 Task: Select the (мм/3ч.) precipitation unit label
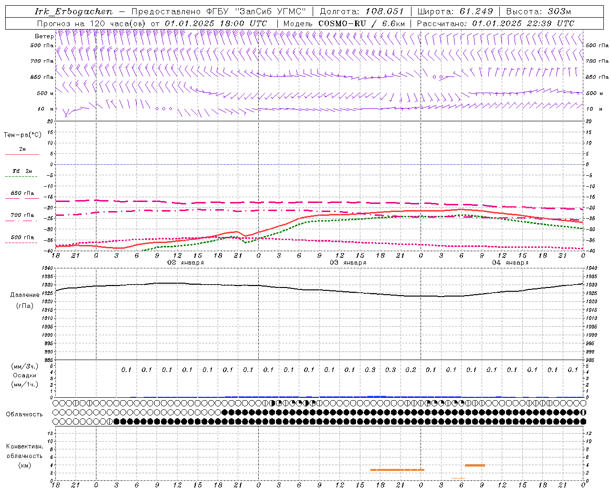click(24, 367)
